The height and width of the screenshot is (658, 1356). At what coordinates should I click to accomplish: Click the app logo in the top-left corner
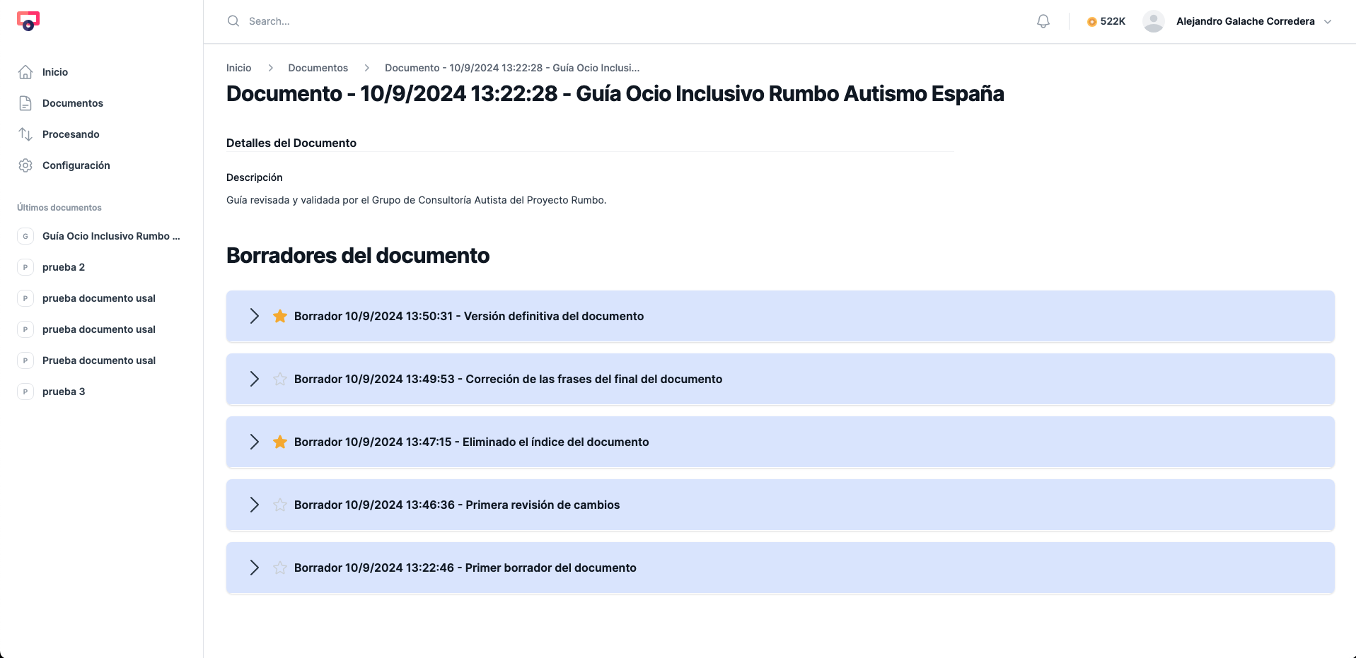pos(28,20)
